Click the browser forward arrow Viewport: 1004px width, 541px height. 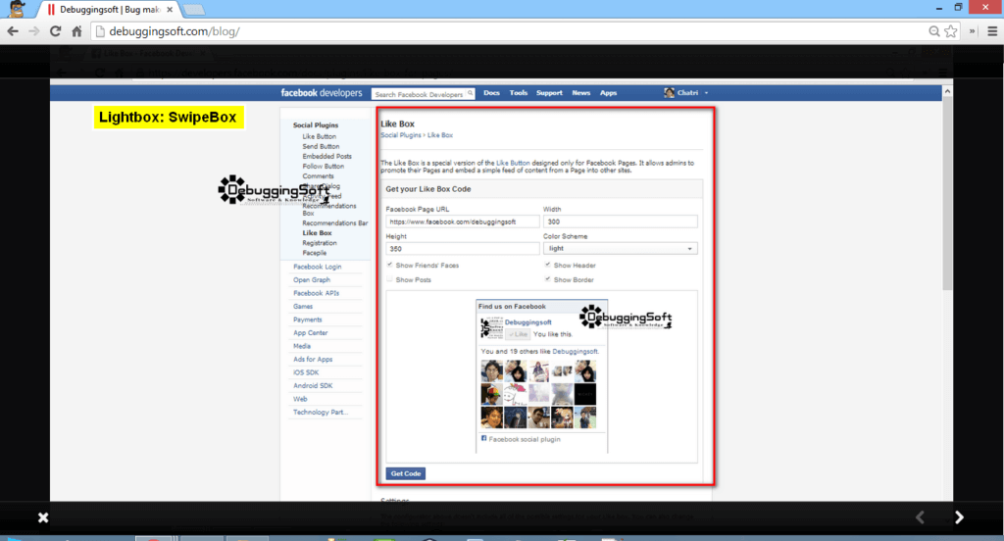click(x=34, y=31)
